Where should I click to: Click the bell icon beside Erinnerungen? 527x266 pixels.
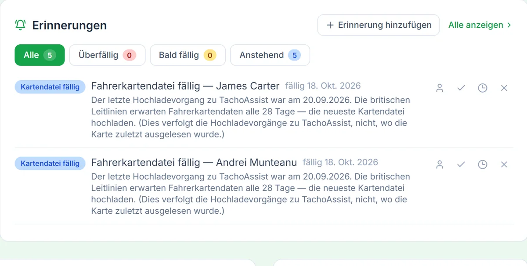coord(20,25)
